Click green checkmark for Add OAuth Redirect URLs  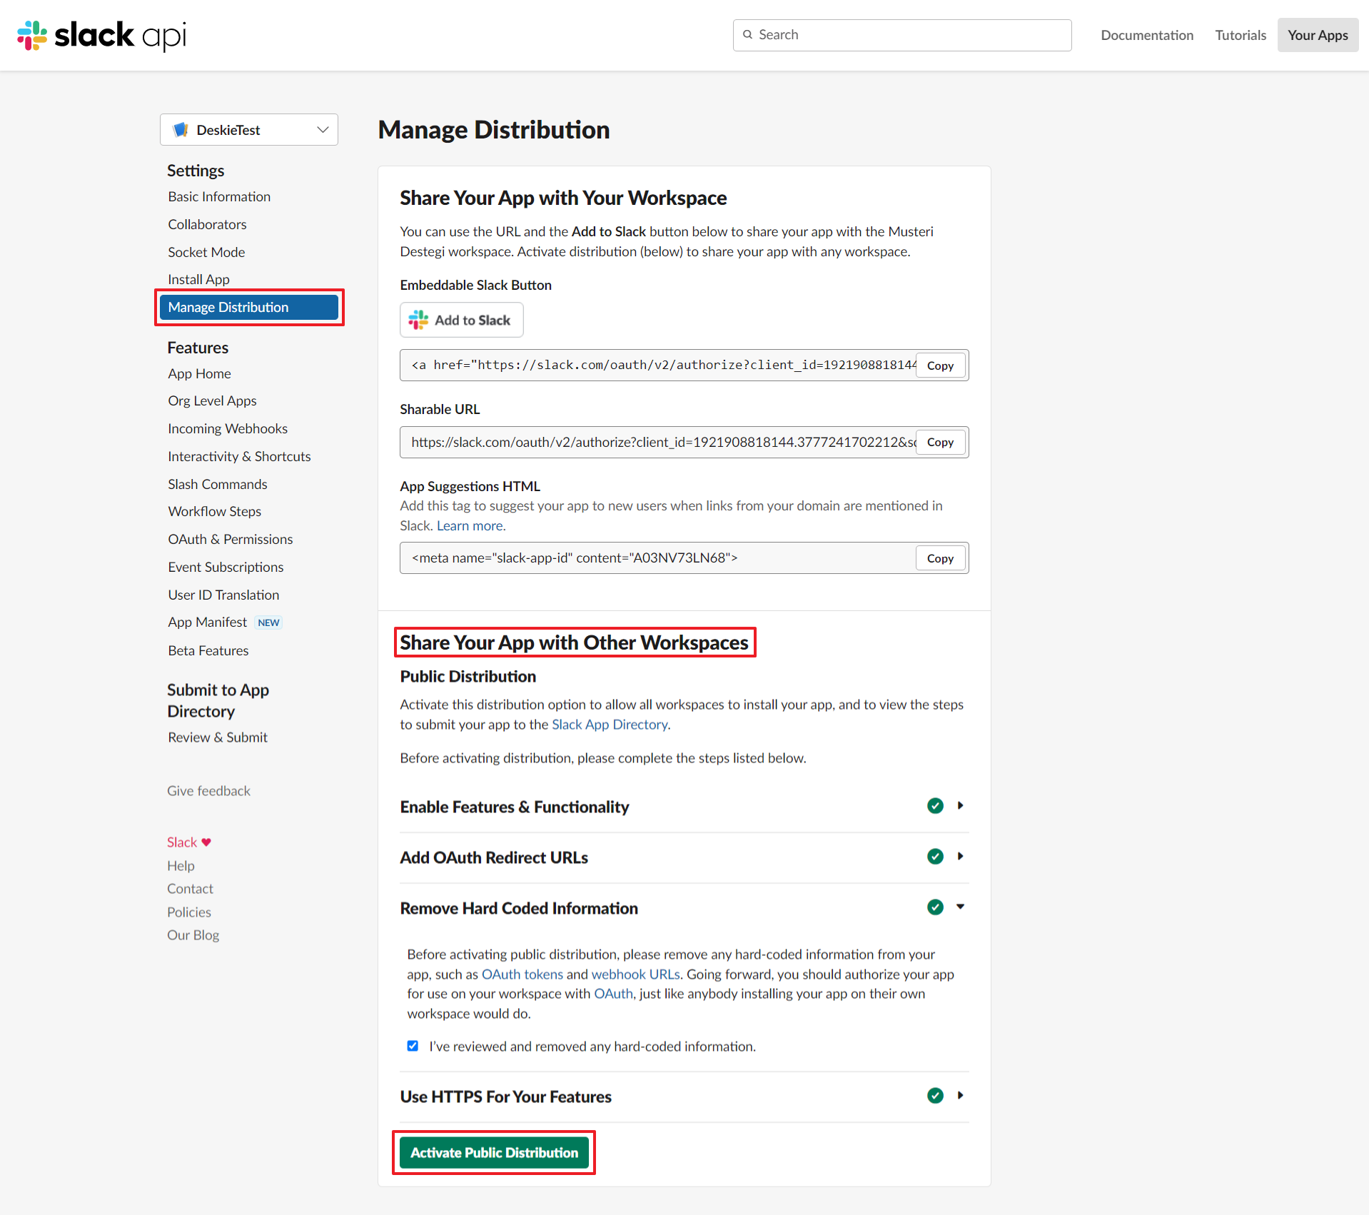point(935,857)
